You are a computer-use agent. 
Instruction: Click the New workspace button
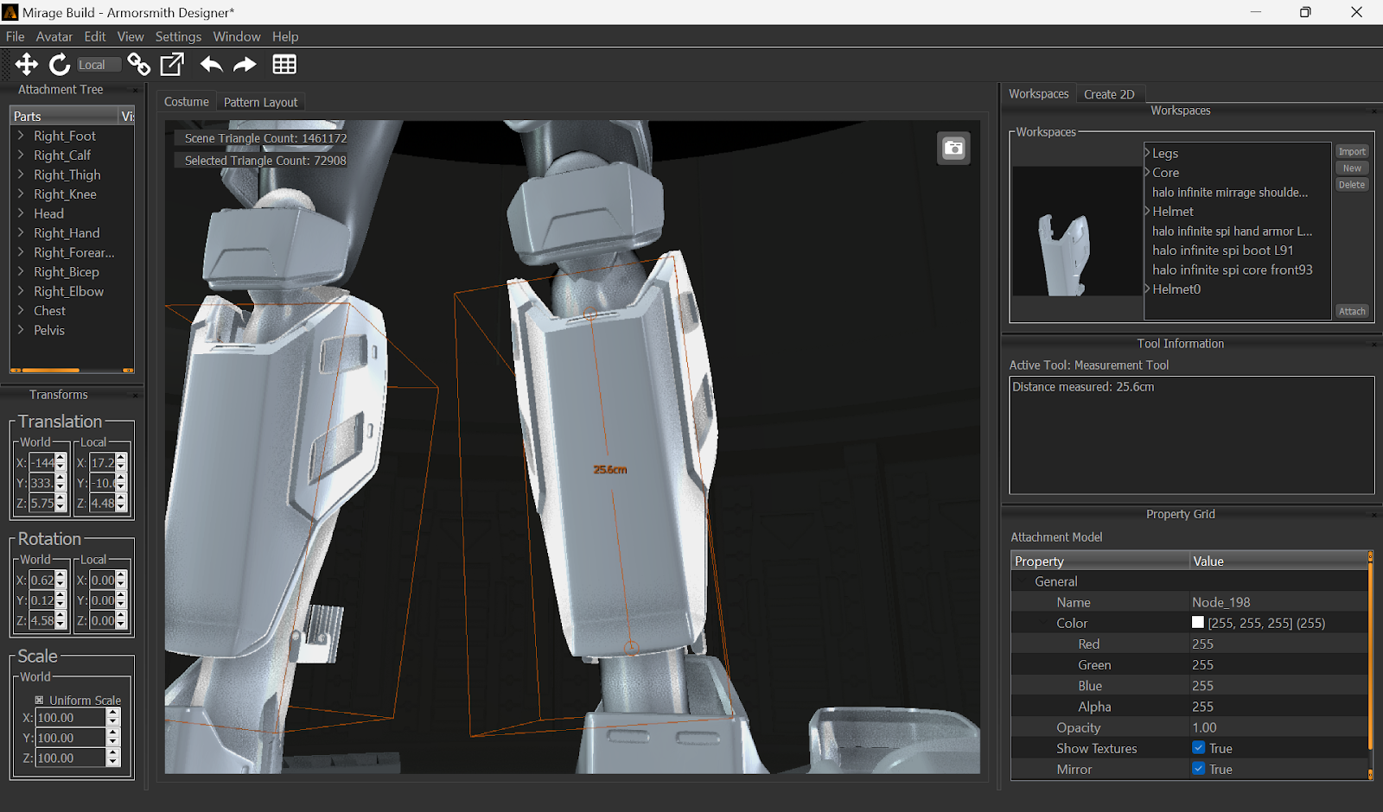pos(1352,168)
